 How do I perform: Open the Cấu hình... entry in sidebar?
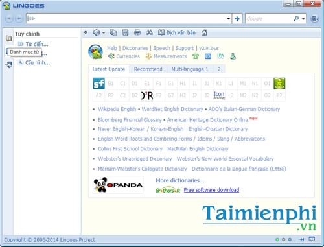[34, 62]
